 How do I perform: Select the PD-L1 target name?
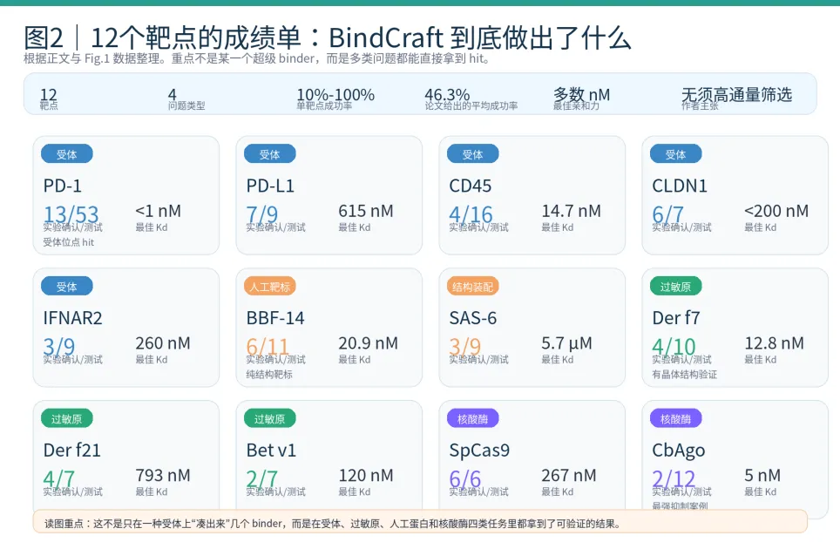[x=270, y=186]
